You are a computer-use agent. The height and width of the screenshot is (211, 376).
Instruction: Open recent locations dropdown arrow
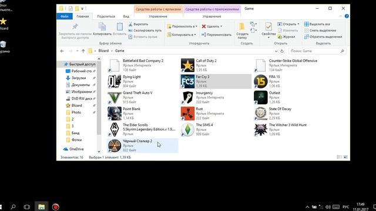[77, 51]
